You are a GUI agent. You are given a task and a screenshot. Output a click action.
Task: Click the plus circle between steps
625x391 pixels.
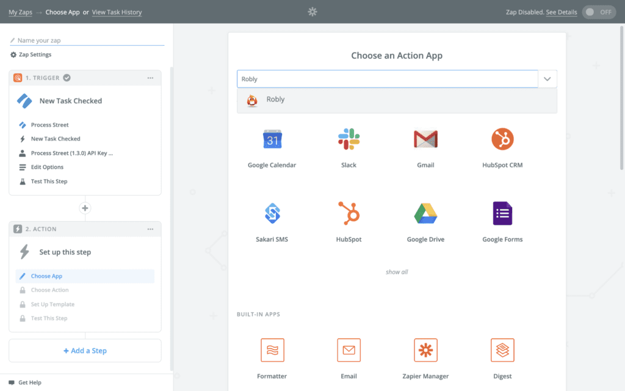tap(85, 208)
